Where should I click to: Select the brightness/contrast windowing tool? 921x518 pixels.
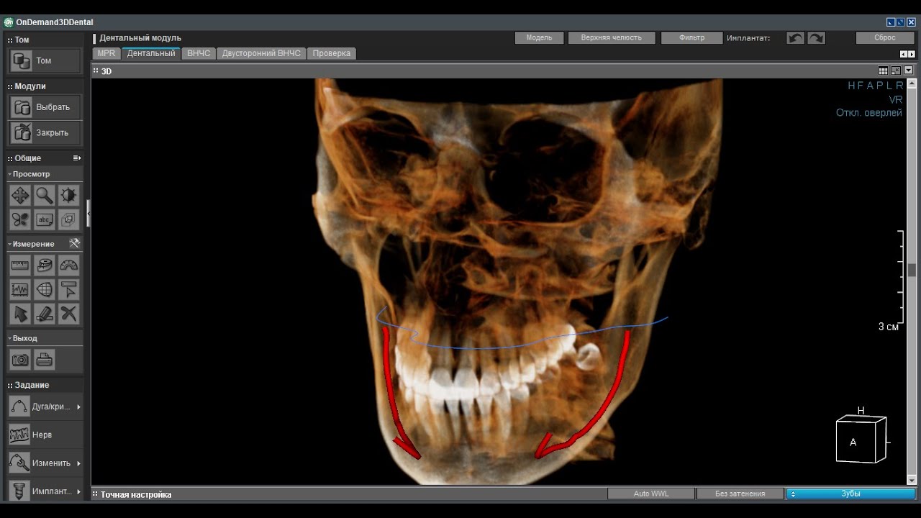point(68,196)
